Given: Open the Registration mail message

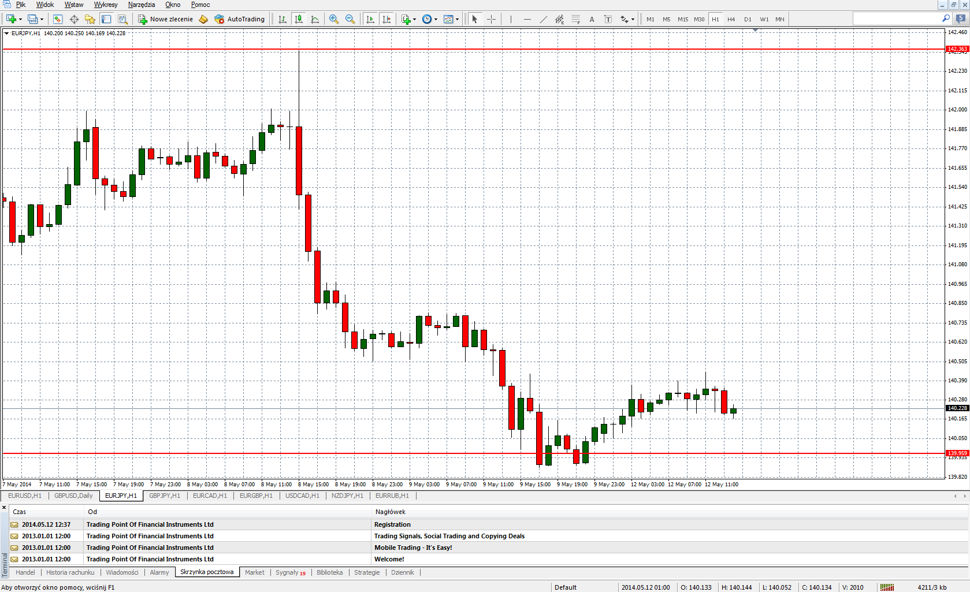Looking at the screenshot, I should pos(488,524).
